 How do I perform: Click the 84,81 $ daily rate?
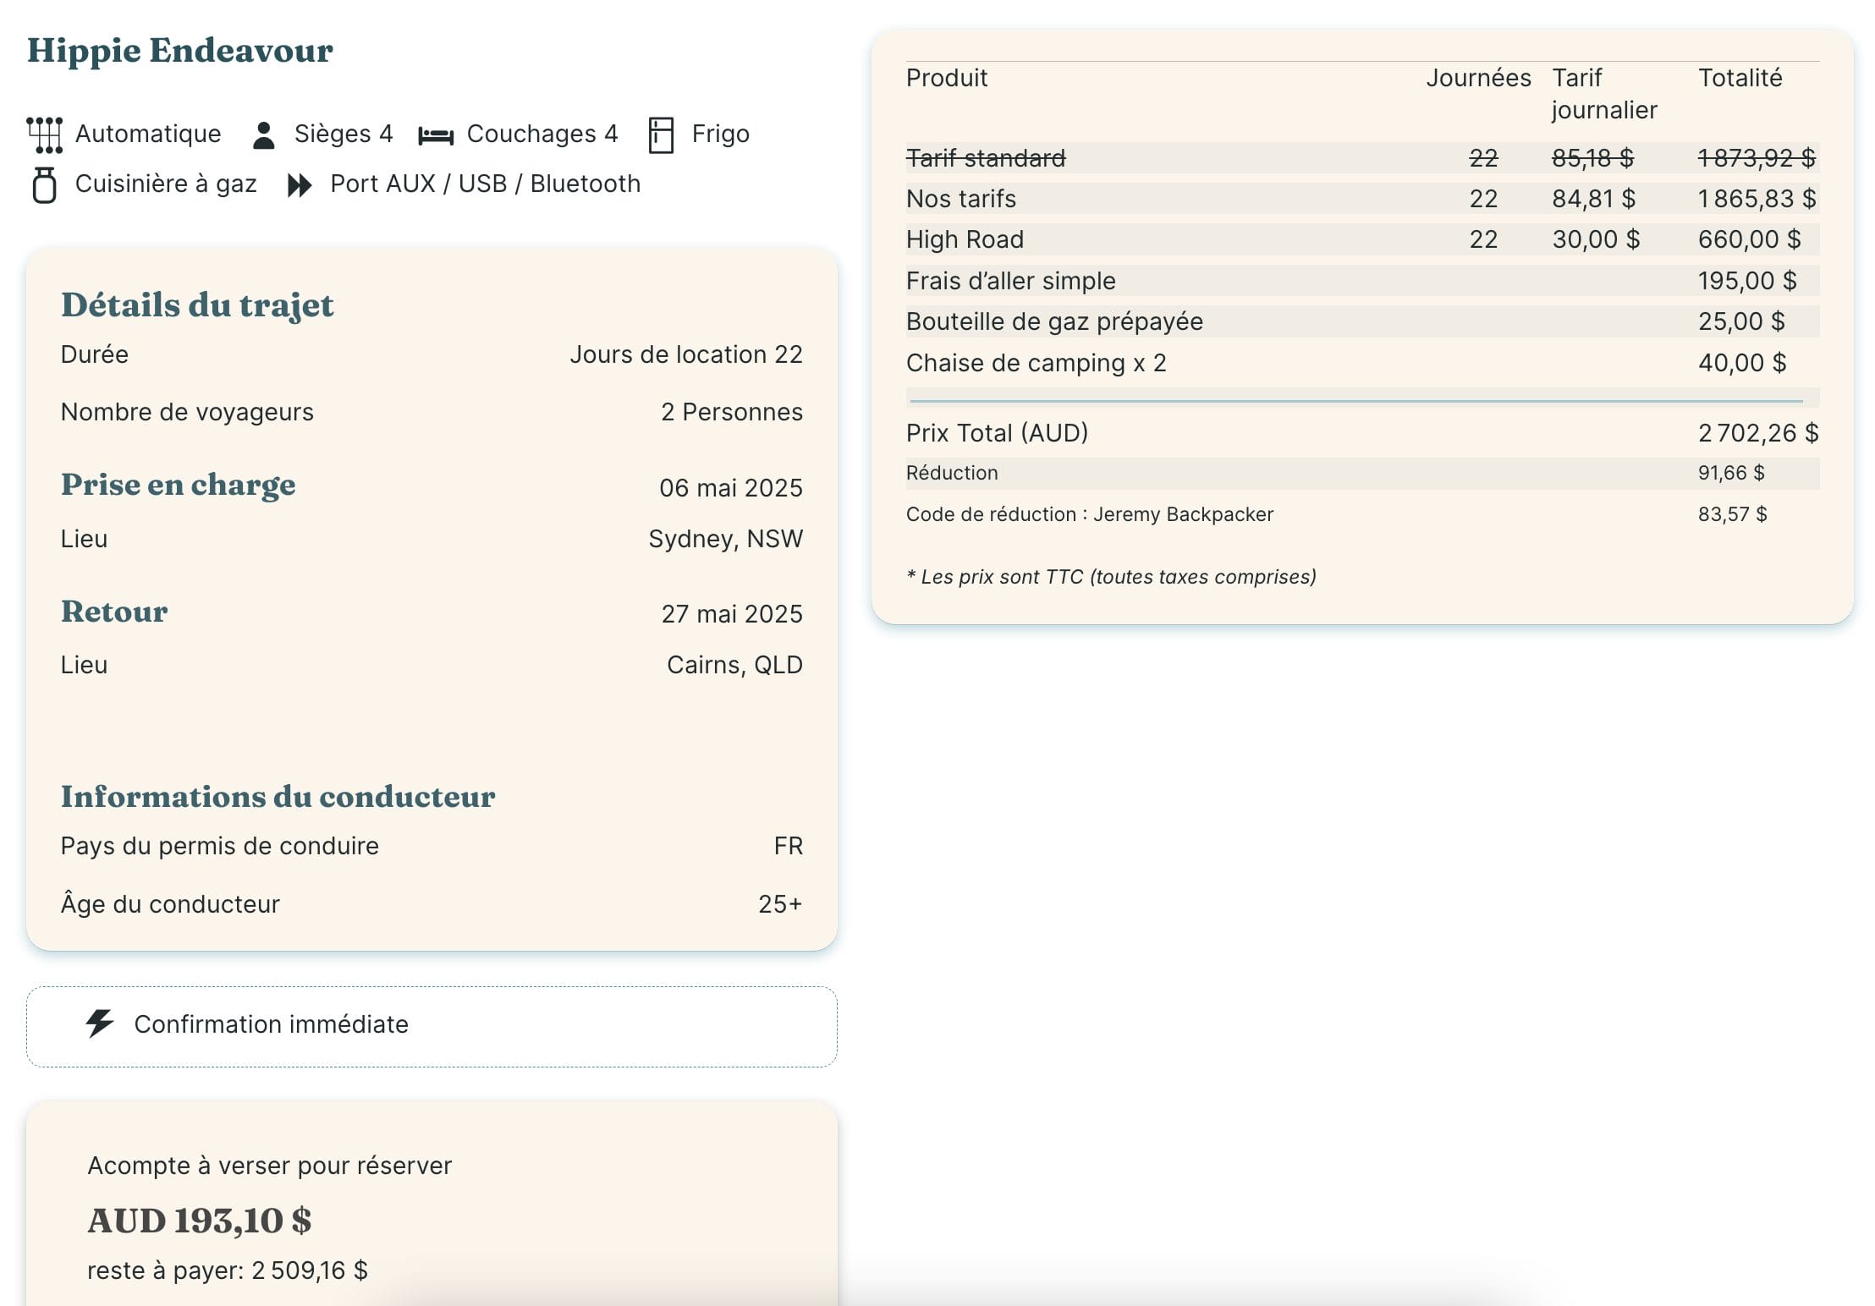[1593, 199]
